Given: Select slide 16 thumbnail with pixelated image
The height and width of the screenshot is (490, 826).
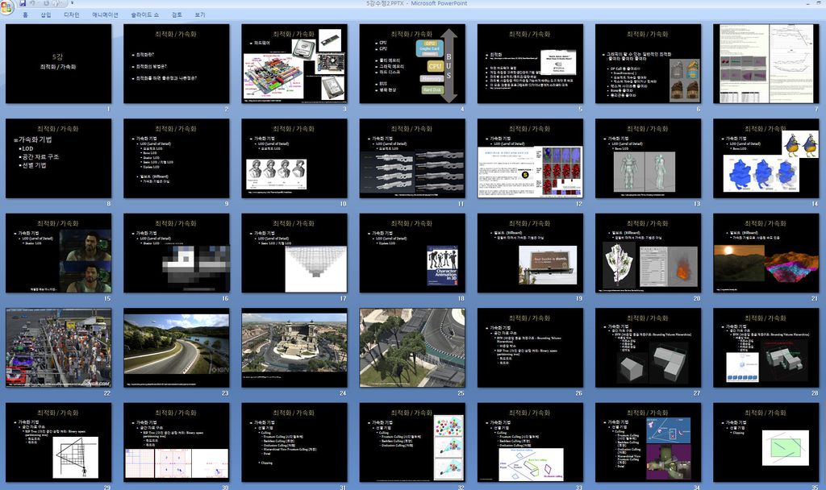Looking at the screenshot, I should coord(177,253).
